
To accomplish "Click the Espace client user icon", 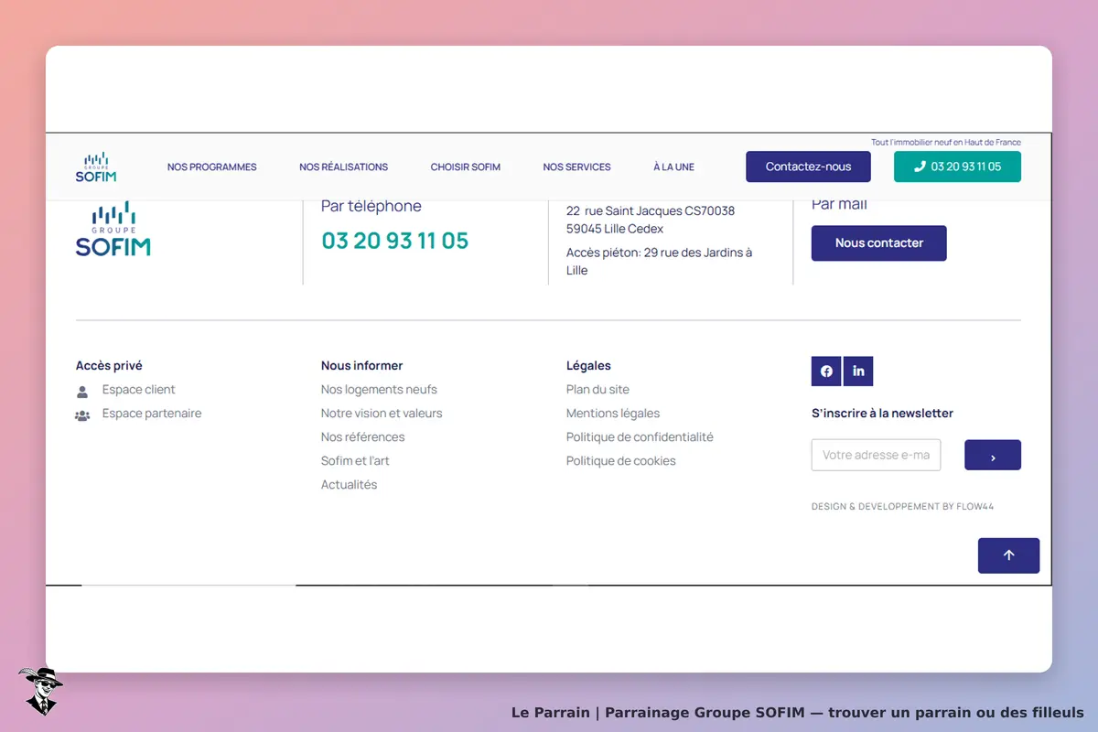I will pos(82,392).
